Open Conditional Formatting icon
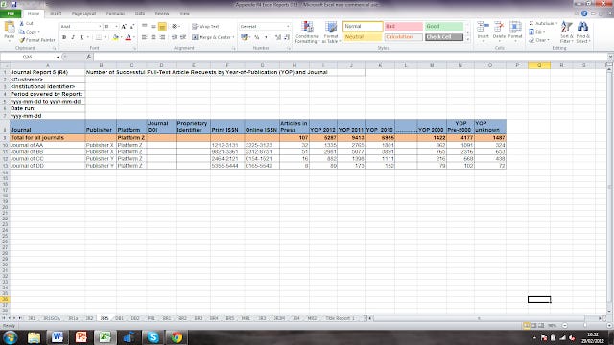This screenshot has height=345, width=614. click(307, 27)
